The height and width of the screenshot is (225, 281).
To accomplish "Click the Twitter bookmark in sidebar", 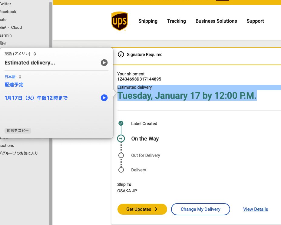I will pos(5,4).
